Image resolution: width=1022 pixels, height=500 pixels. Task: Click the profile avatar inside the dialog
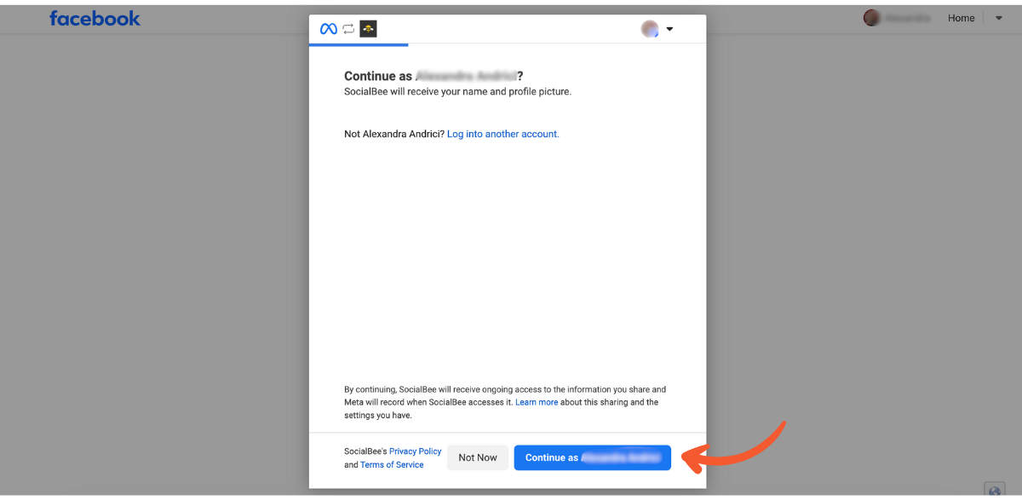point(650,29)
